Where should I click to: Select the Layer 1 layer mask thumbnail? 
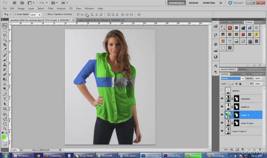click(236, 115)
